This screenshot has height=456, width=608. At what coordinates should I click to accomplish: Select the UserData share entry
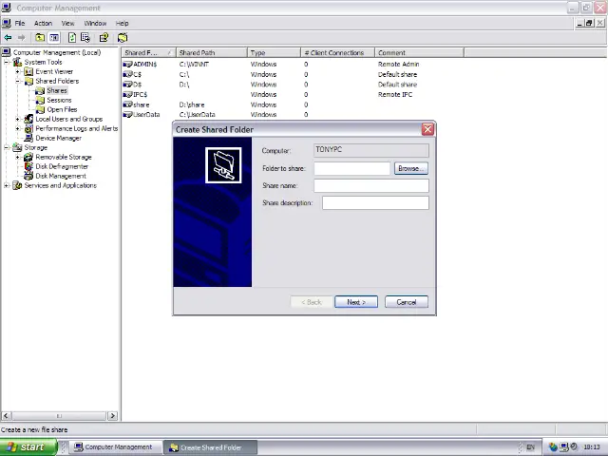point(145,115)
